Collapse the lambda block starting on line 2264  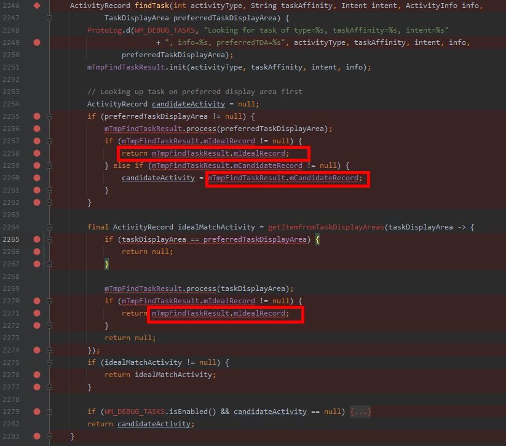(x=49, y=227)
